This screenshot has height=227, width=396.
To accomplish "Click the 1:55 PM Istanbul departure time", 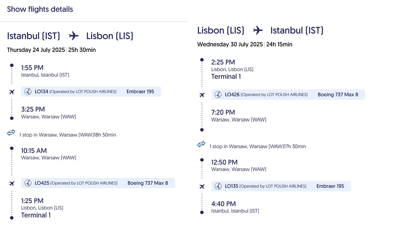I will coord(32,68).
